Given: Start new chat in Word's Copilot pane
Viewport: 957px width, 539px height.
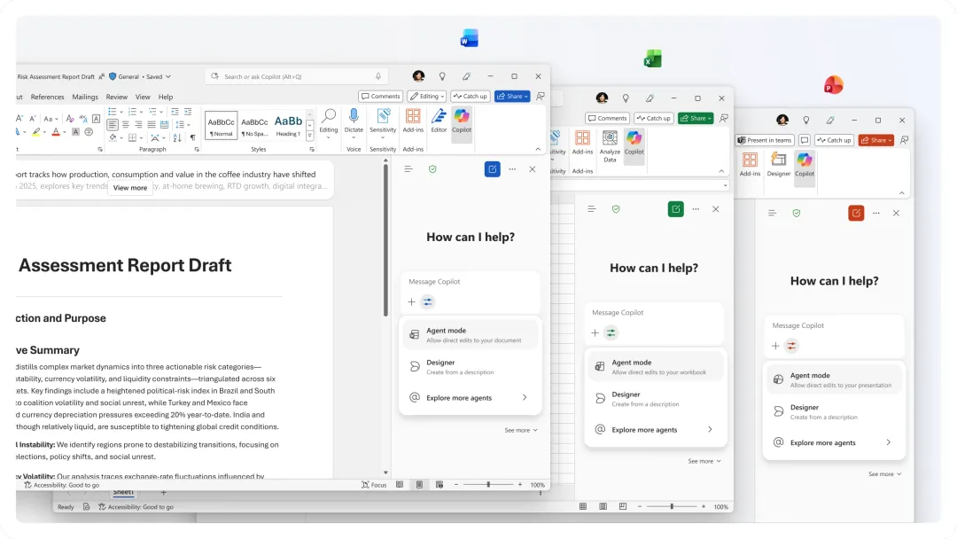Looking at the screenshot, I should click(492, 169).
